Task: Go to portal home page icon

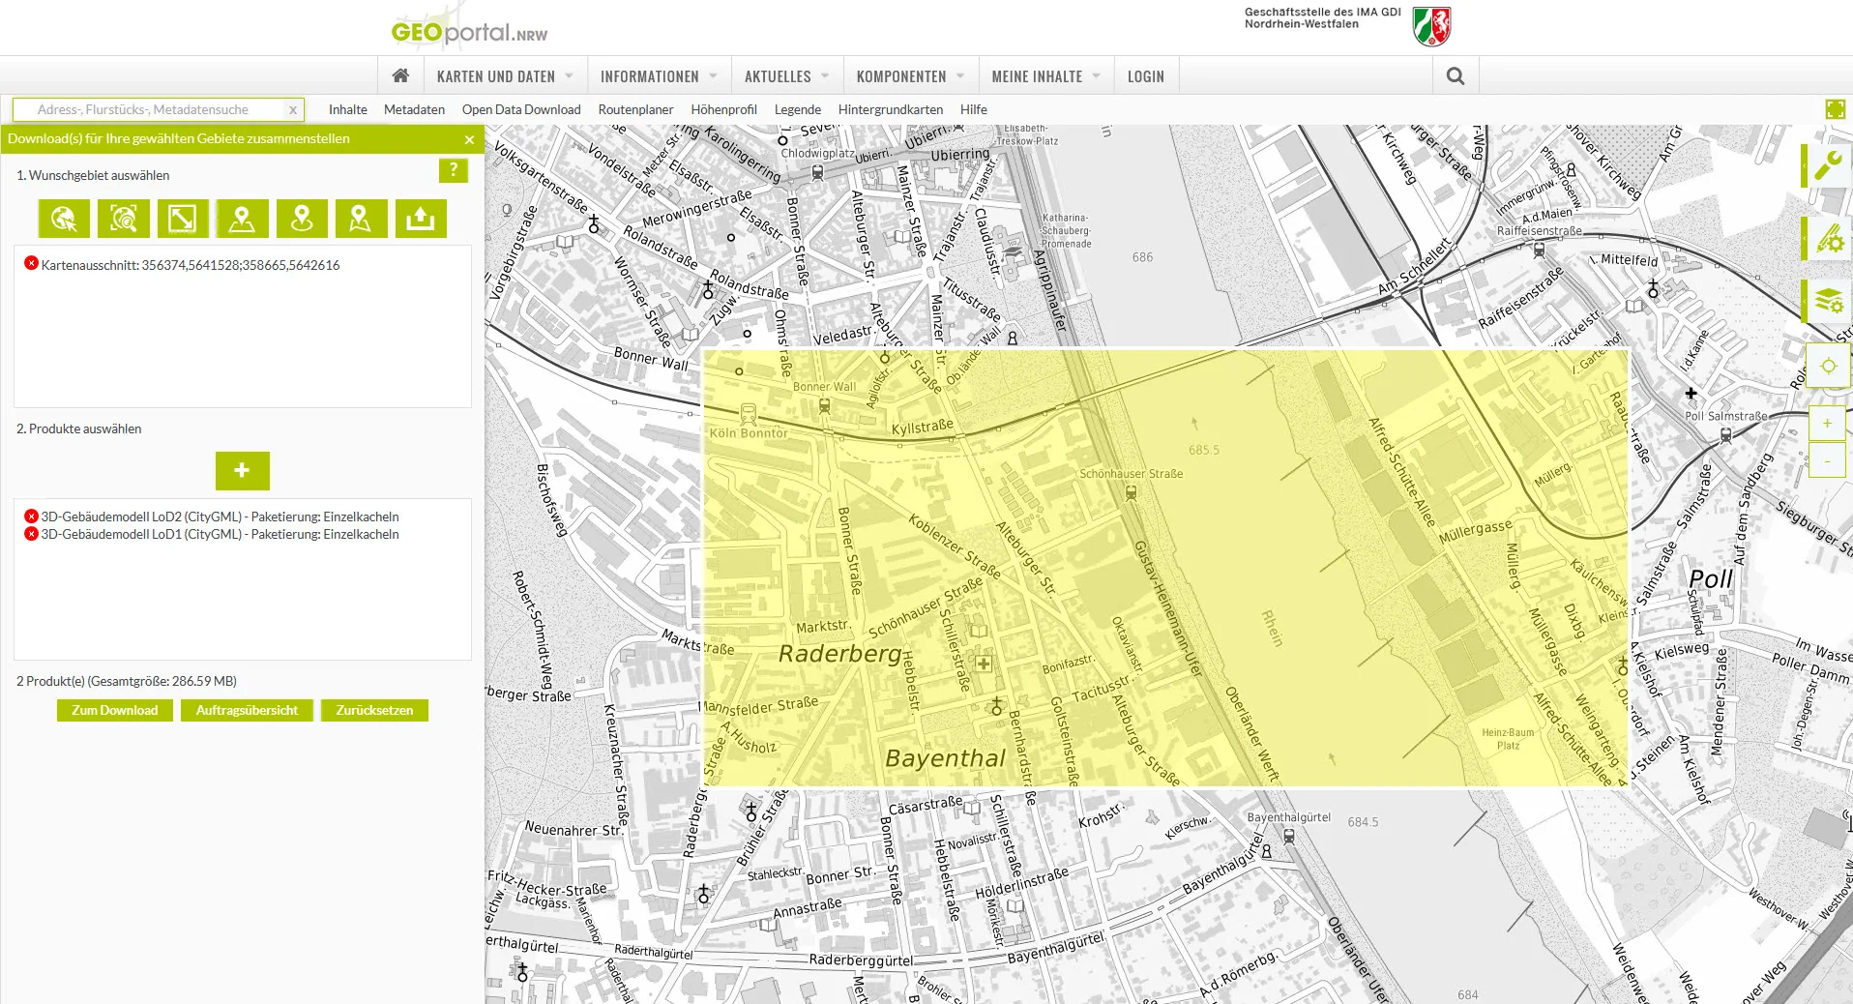Action: (400, 75)
